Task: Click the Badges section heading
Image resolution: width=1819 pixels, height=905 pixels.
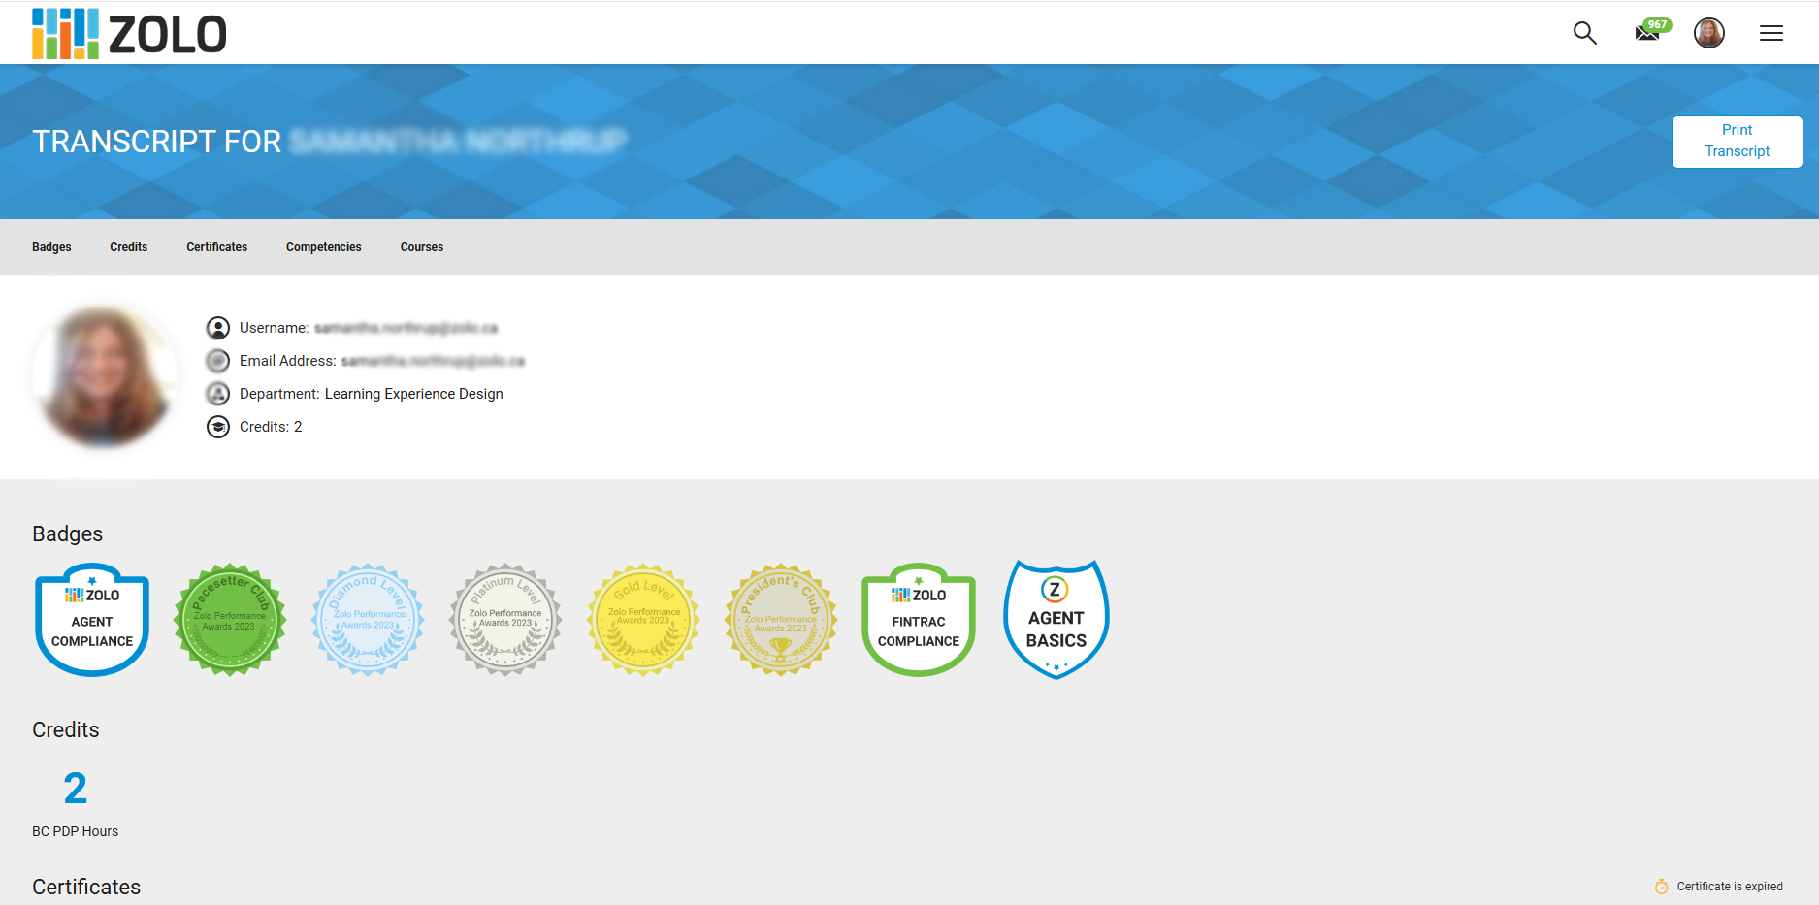Action: pos(68,534)
